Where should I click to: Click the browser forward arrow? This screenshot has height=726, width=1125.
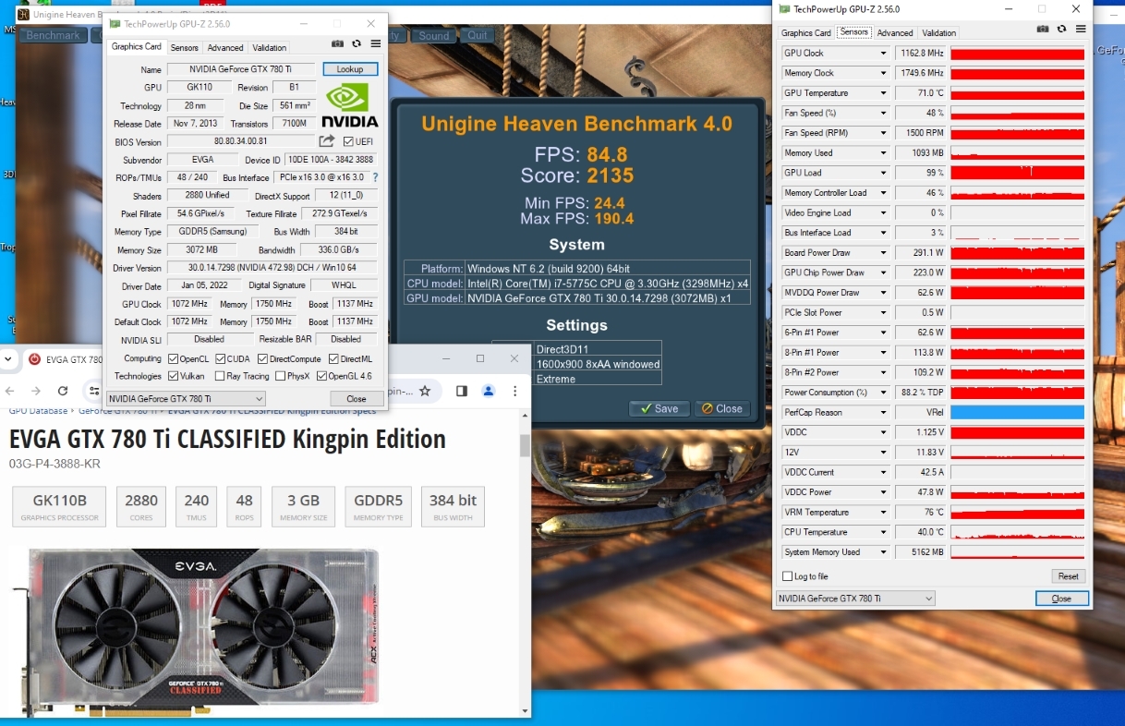coord(37,391)
